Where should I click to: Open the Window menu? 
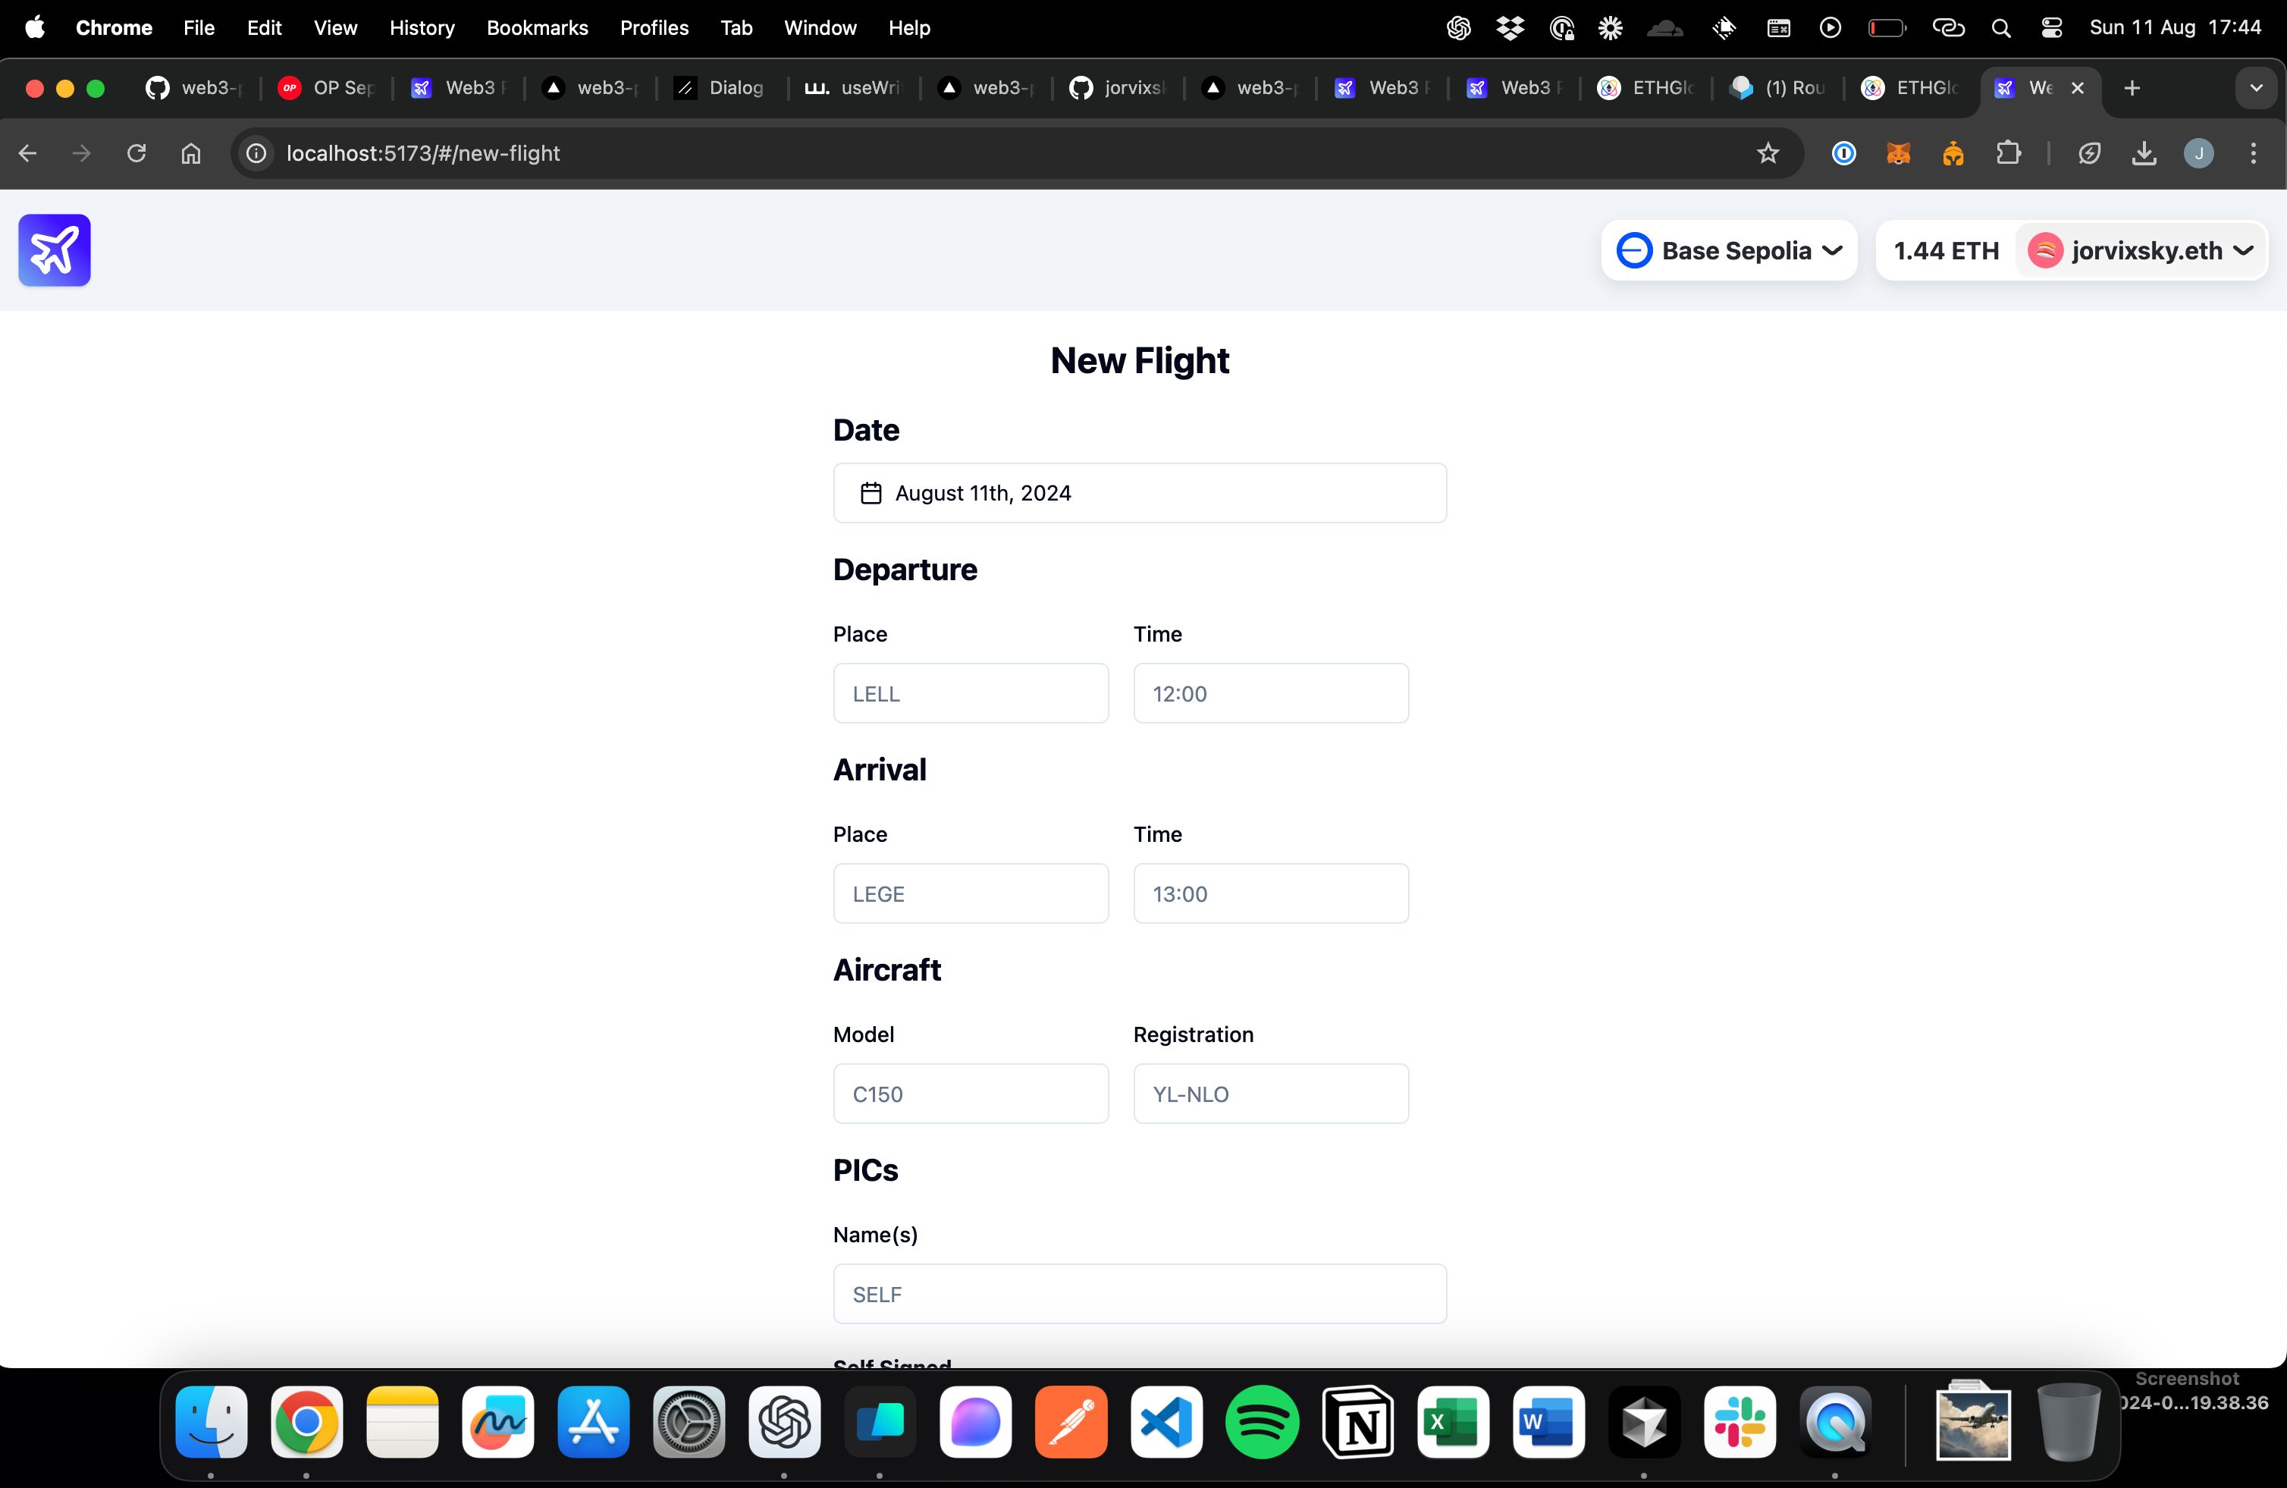pos(820,28)
